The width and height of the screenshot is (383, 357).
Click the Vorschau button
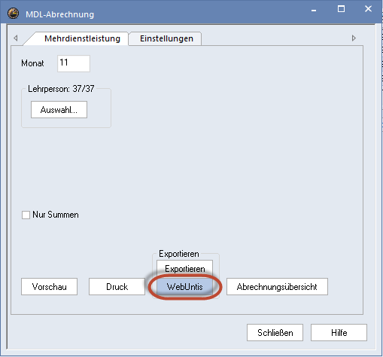[49, 286]
